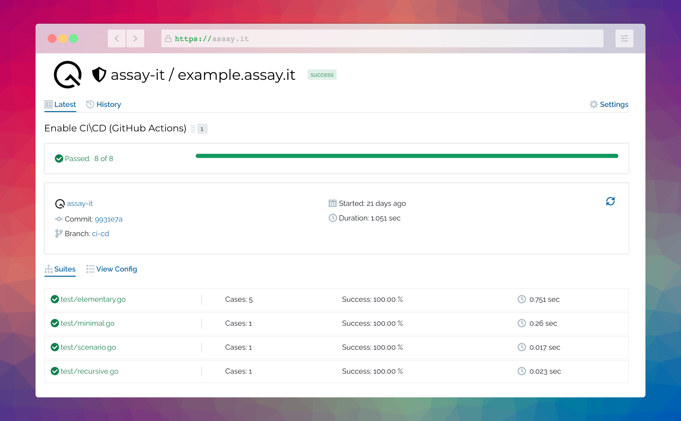The image size is (681, 421).
Task: Open the ci-cd branch link
Action: click(x=100, y=234)
